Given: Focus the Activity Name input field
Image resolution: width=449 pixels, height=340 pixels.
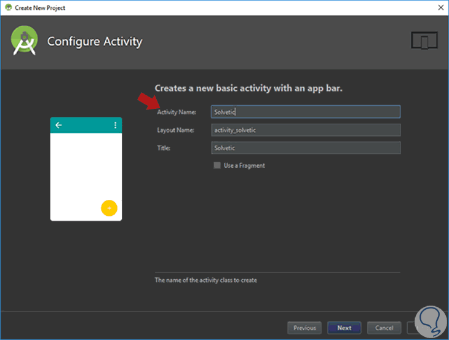Looking at the screenshot, I should coord(305,112).
